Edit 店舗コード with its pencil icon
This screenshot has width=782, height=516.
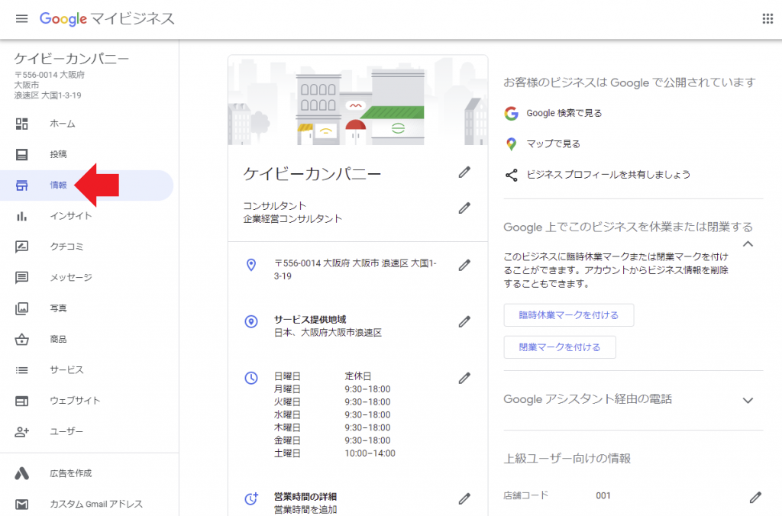click(x=755, y=497)
